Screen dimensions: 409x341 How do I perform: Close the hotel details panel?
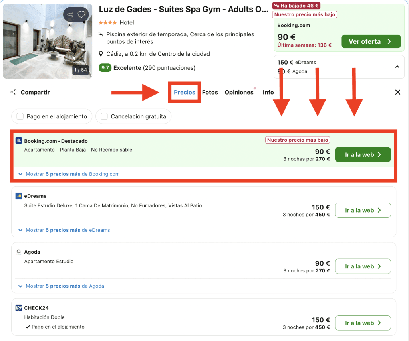pos(397,92)
